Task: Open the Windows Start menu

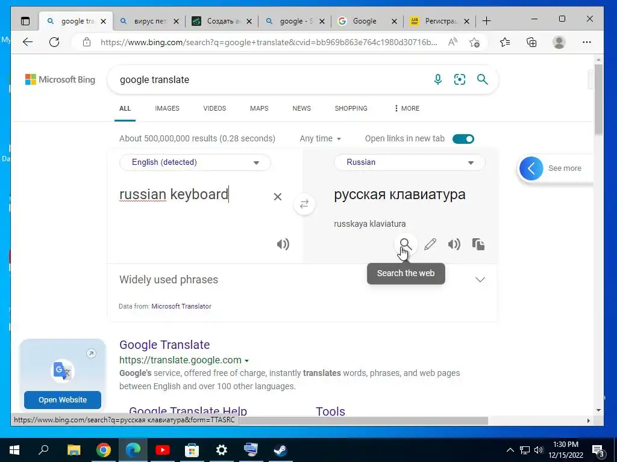Action: tap(14, 450)
